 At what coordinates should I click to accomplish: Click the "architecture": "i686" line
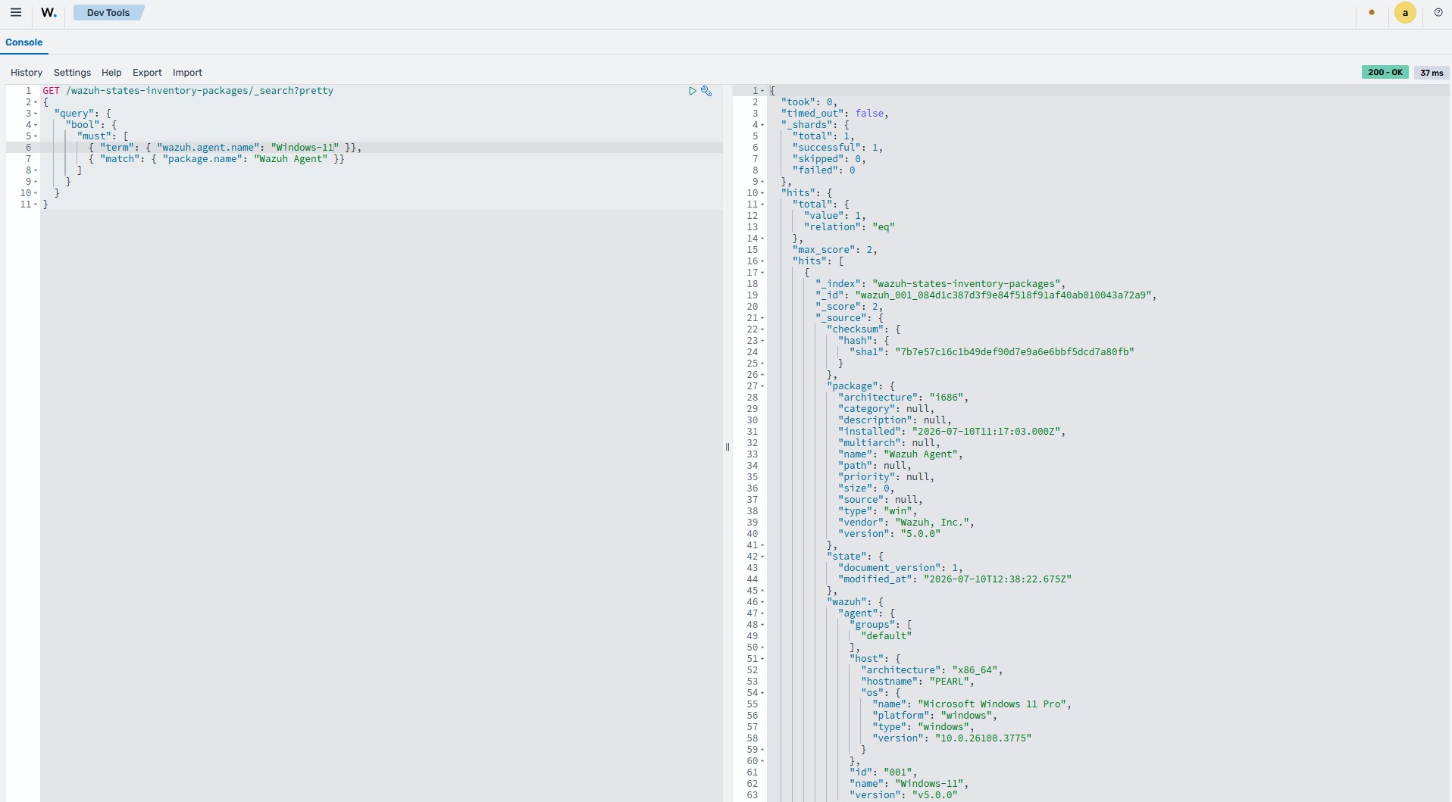tap(903, 398)
